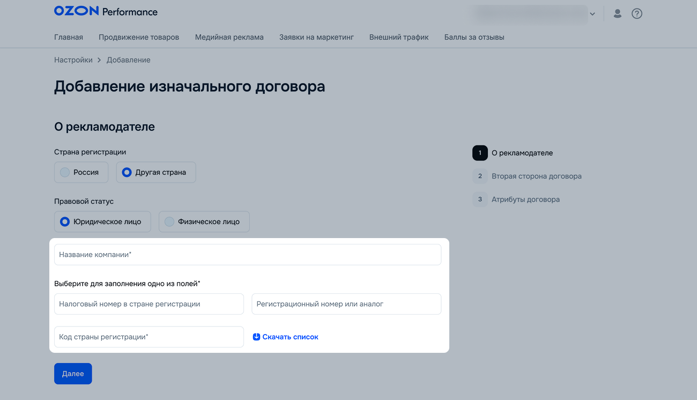Switch to Заявки на маркетинг tab

pyautogui.click(x=316, y=37)
